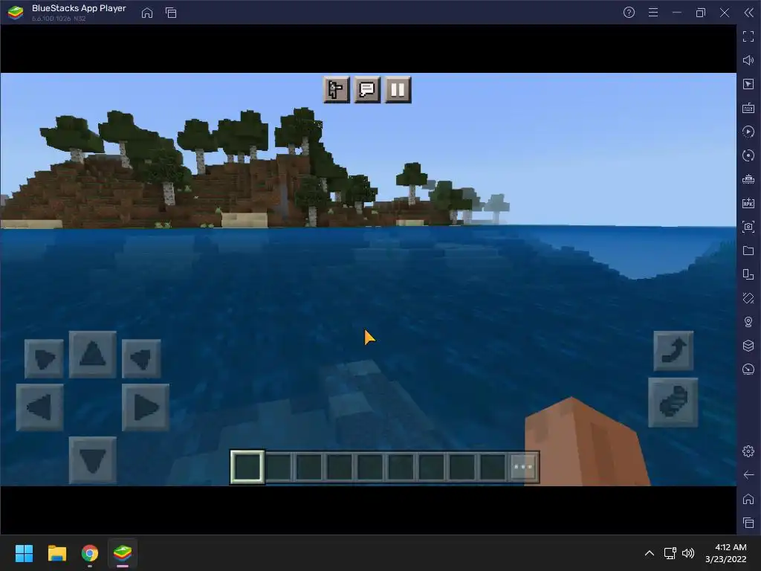Screen dimensions: 761x571
Task: Click BlueStacks icon on the taskbar
Action: (123, 553)
